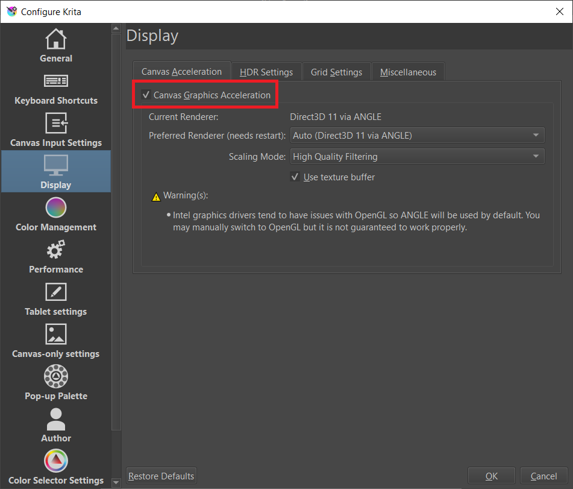The width and height of the screenshot is (573, 489).
Task: Click Cancel to discard changes
Action: (x=543, y=476)
